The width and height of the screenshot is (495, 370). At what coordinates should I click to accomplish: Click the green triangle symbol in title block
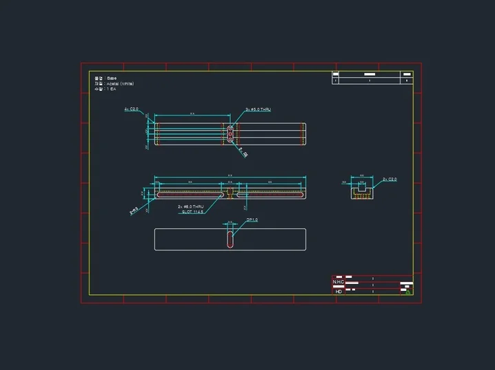(407, 292)
